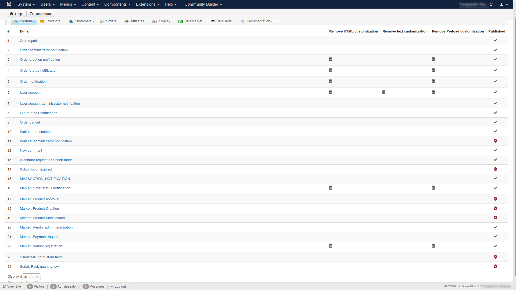Screen dimensions: 516x290
Task: Unpublish the Cron report email
Action: point(495,41)
